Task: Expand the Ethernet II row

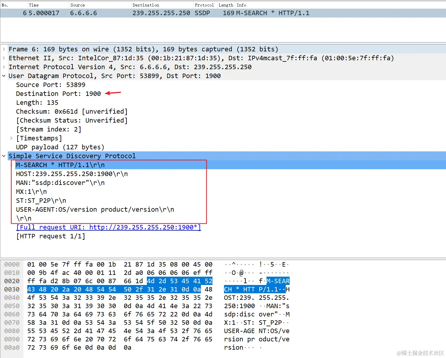Action: [4, 58]
